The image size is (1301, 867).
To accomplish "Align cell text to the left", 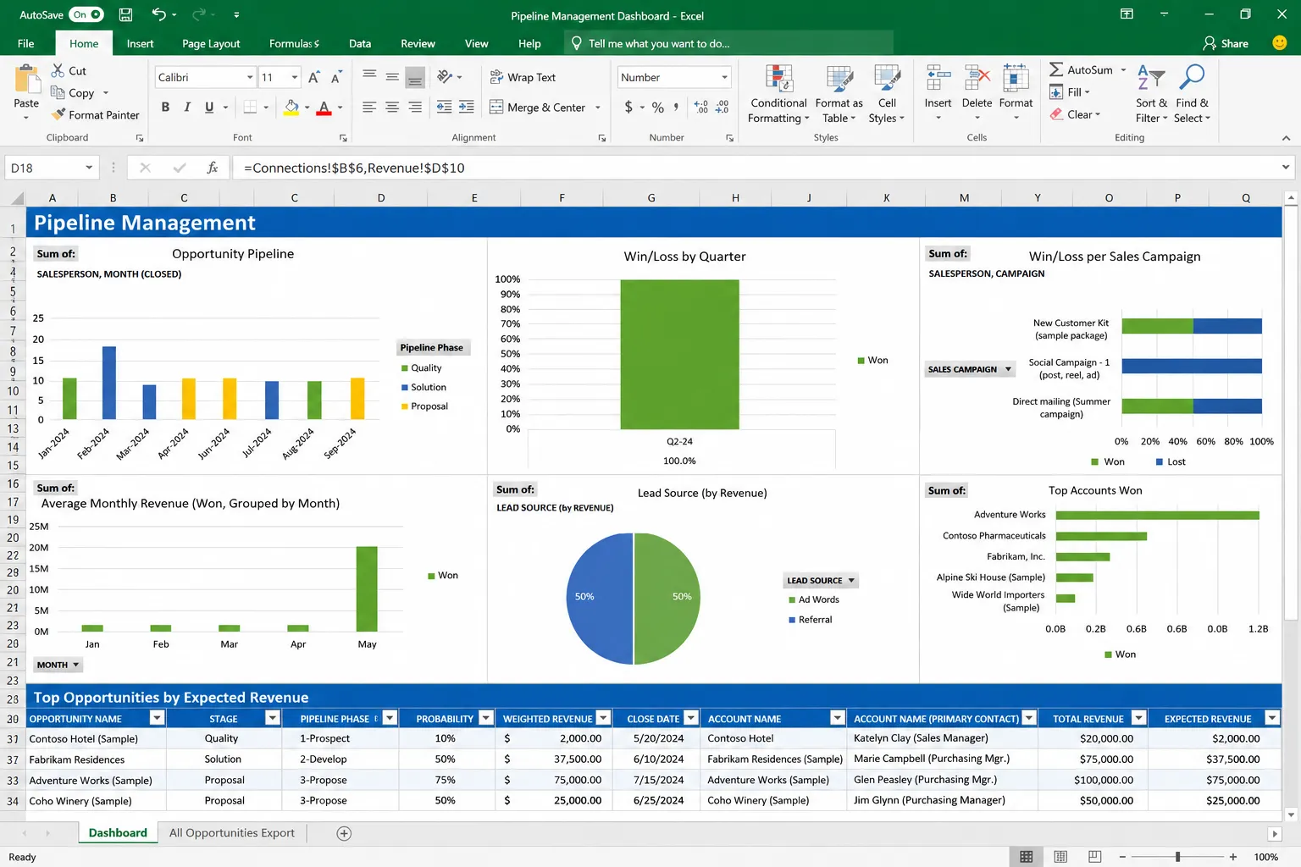I will tap(369, 108).
